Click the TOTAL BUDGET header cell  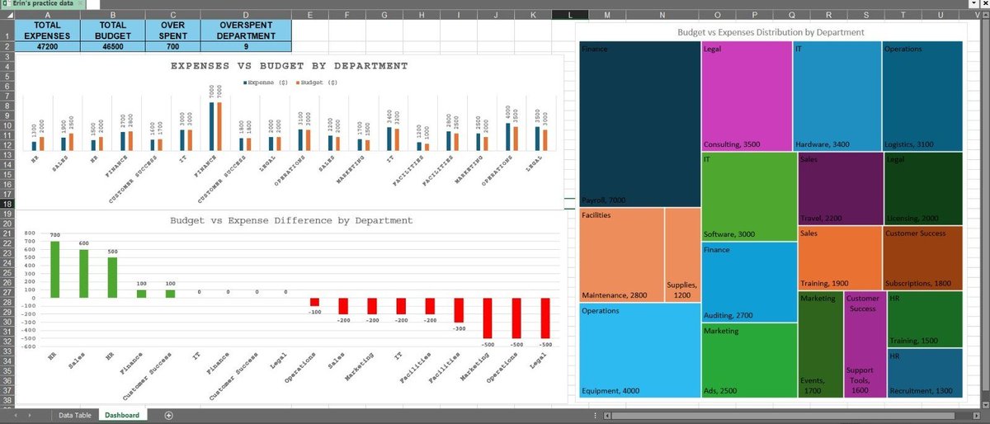112,31
